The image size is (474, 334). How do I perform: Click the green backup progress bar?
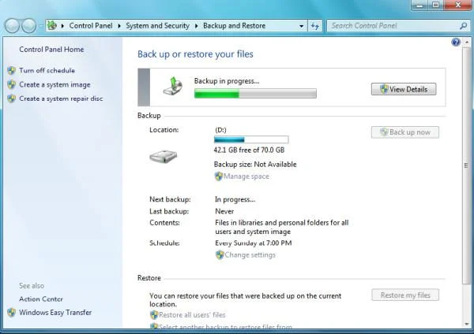[255, 94]
